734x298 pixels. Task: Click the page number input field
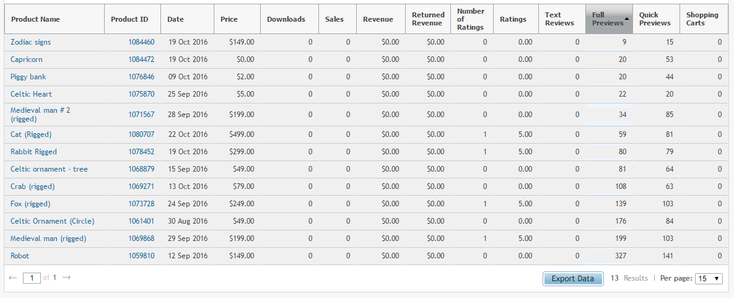click(x=32, y=278)
